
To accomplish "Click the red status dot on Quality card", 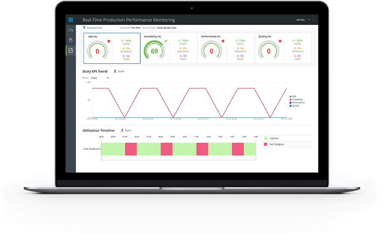I will coord(280,41).
